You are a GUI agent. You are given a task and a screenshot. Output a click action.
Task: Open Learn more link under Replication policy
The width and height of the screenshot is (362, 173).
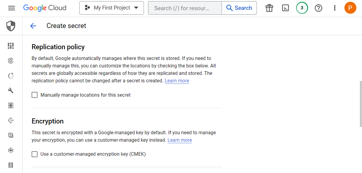(x=177, y=81)
